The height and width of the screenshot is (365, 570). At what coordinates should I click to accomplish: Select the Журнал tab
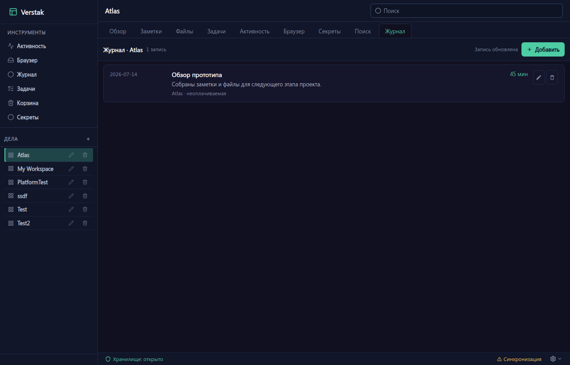[x=395, y=31]
